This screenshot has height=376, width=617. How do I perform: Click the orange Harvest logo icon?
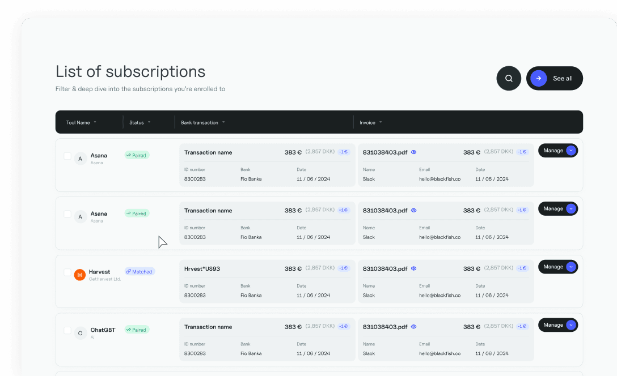[80, 275]
